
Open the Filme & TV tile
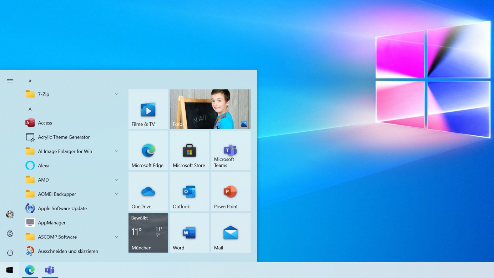pyautogui.click(x=148, y=109)
